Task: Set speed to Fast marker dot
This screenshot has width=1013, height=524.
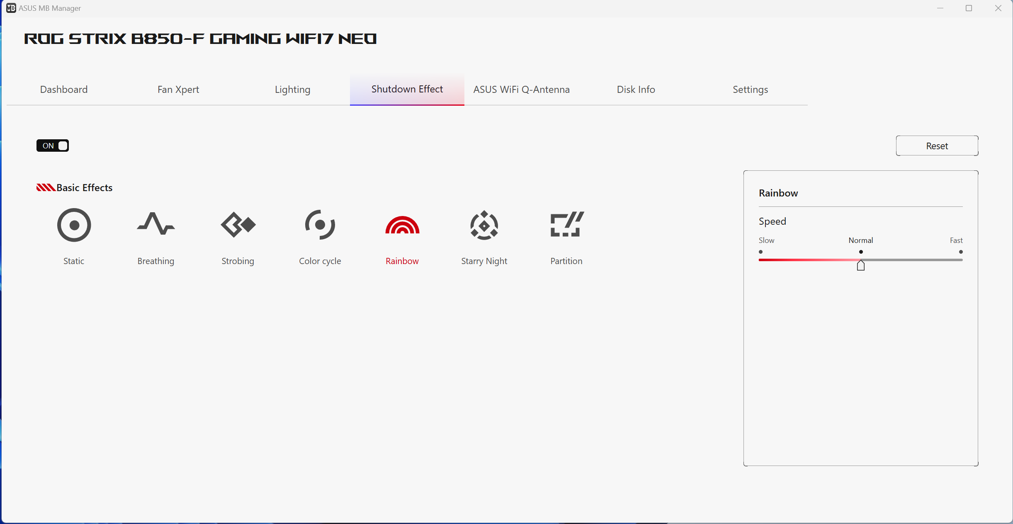Action: tap(961, 252)
